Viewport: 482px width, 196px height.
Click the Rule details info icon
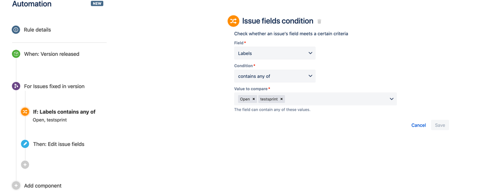click(x=16, y=30)
